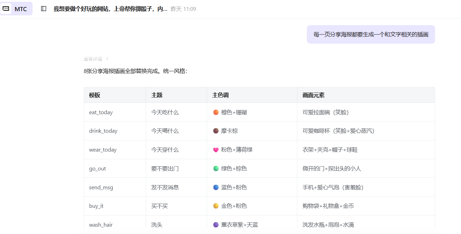Click the 模板 column header

coord(95,95)
